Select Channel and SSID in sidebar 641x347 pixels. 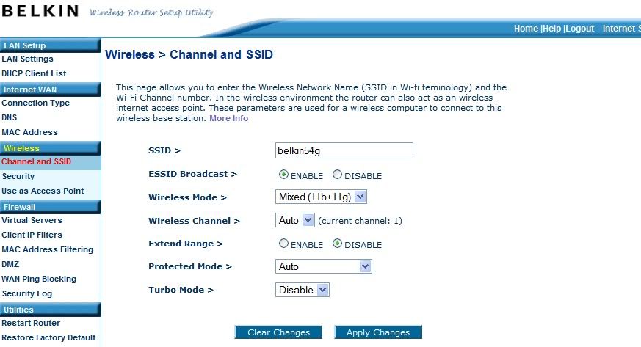pos(37,161)
